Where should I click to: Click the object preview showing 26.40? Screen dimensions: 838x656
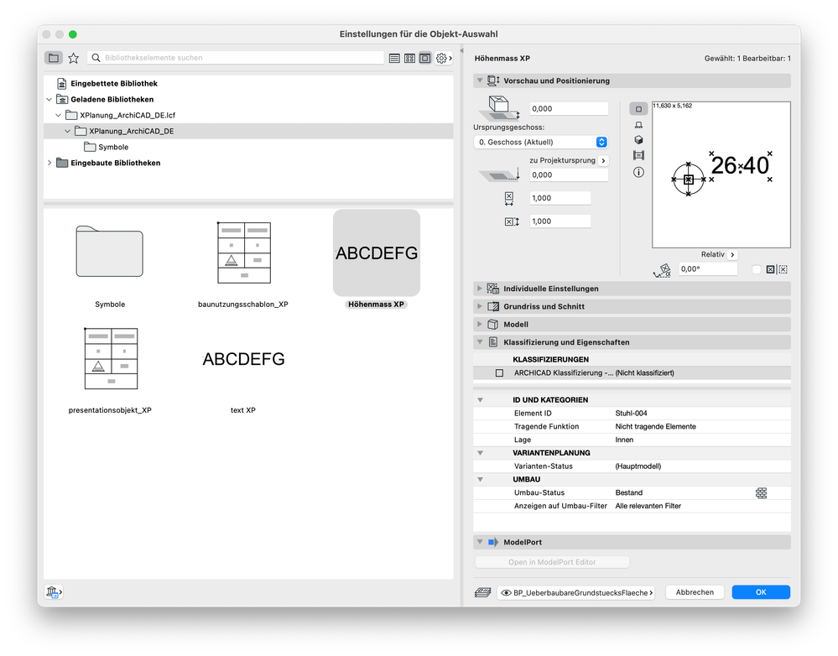click(x=721, y=174)
